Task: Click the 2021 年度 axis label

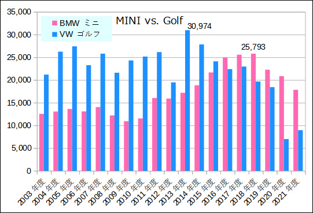Action: tap(286, 192)
